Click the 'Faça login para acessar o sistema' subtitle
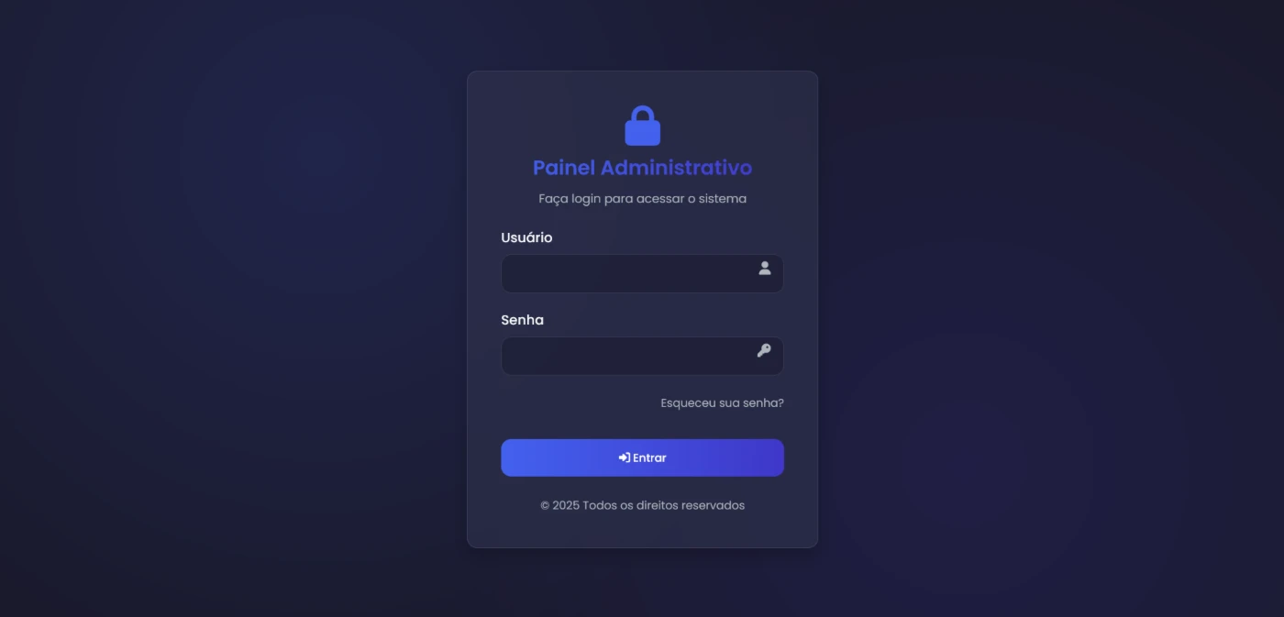The height and width of the screenshot is (617, 1284). (x=642, y=198)
